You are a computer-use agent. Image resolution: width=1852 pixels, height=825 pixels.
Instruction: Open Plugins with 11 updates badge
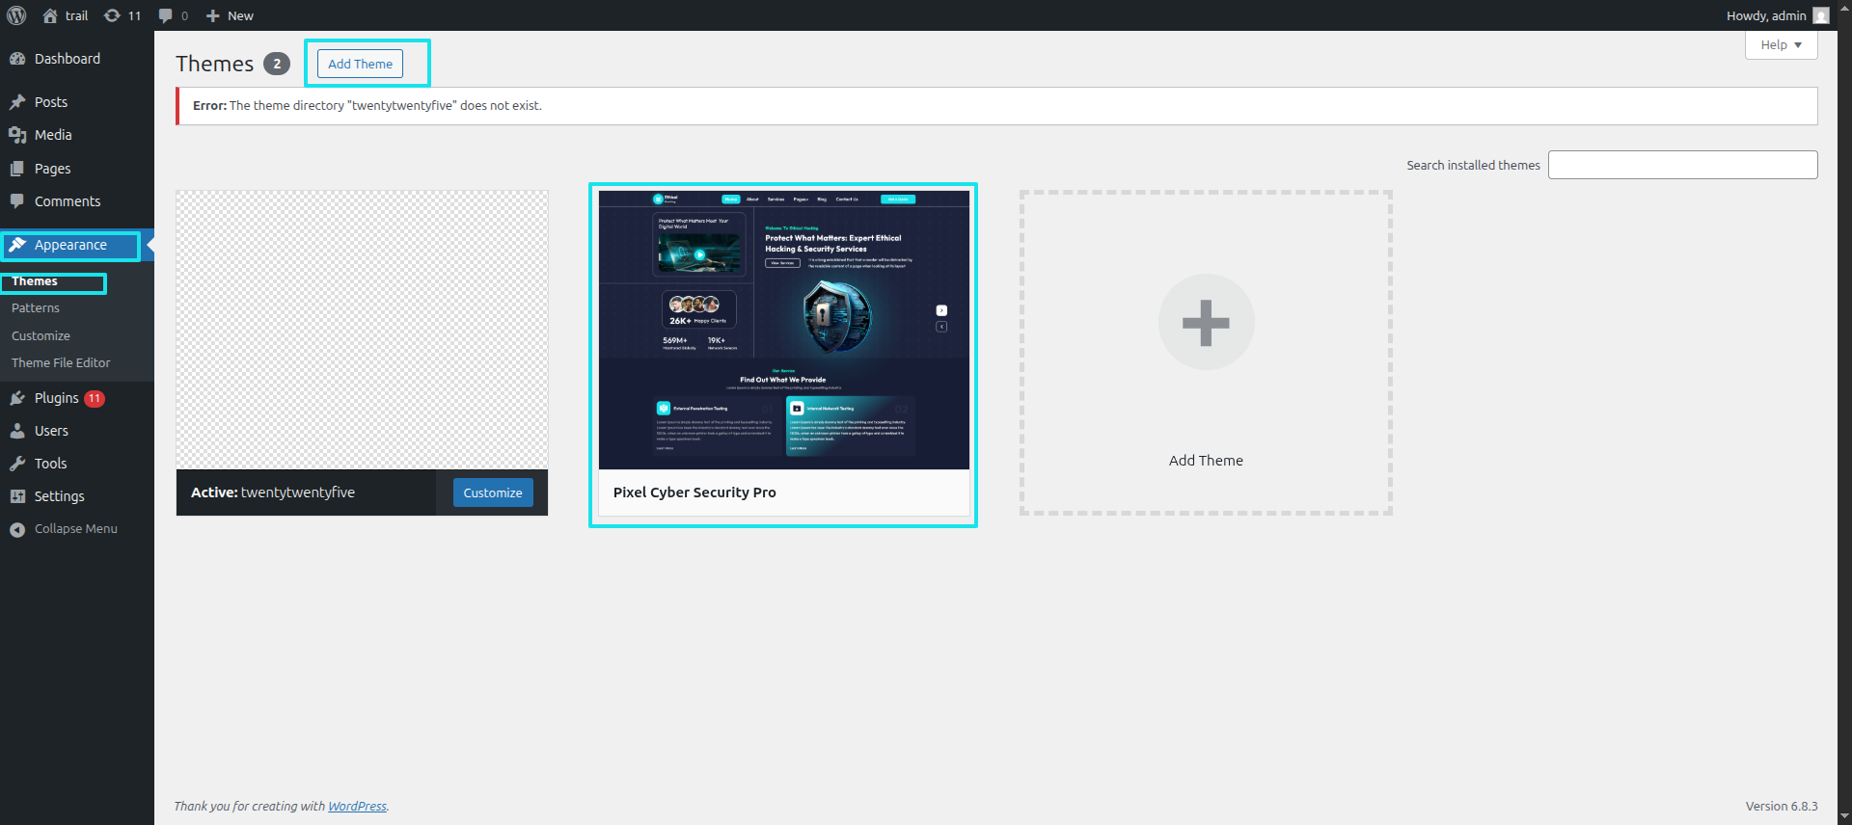pyautogui.click(x=57, y=398)
